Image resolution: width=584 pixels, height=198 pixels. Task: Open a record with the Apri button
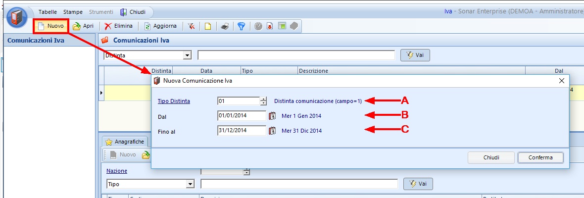(x=83, y=26)
